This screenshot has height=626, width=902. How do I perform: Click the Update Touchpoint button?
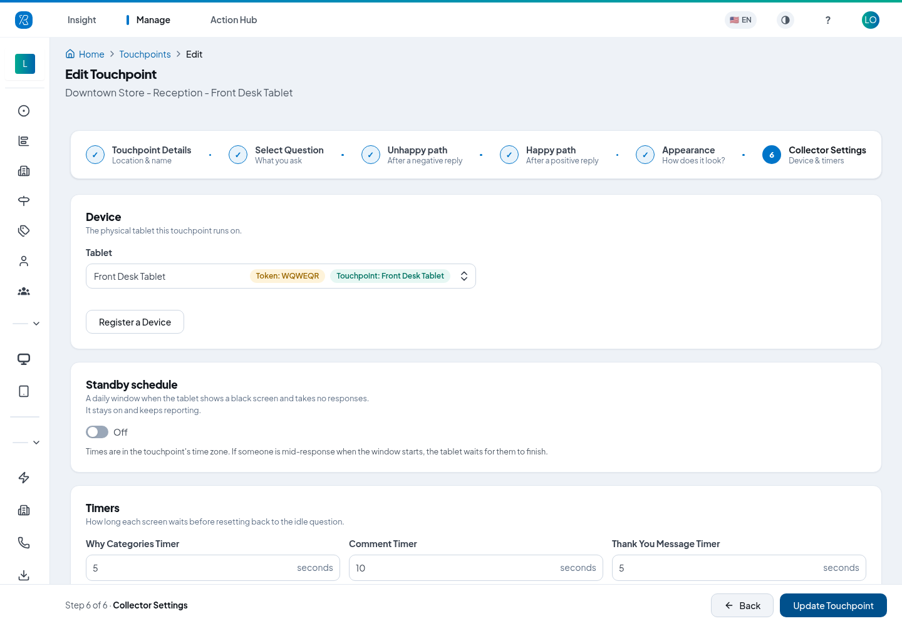coord(833,605)
